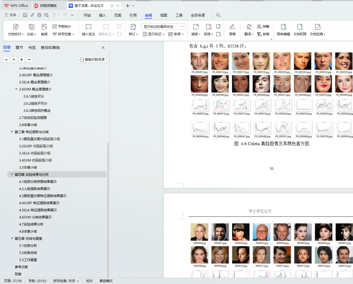Collapse the 第三章 特征提取与分类 node
Image resolution: width=353 pixels, height=284 pixels.
tap(12, 132)
